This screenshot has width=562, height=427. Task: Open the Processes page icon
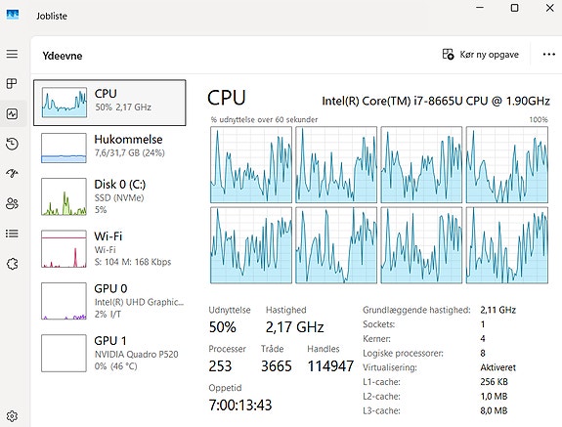(12, 83)
